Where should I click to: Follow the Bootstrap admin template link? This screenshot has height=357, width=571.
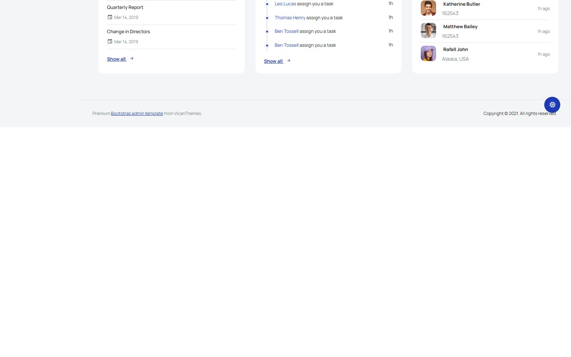[137, 114]
